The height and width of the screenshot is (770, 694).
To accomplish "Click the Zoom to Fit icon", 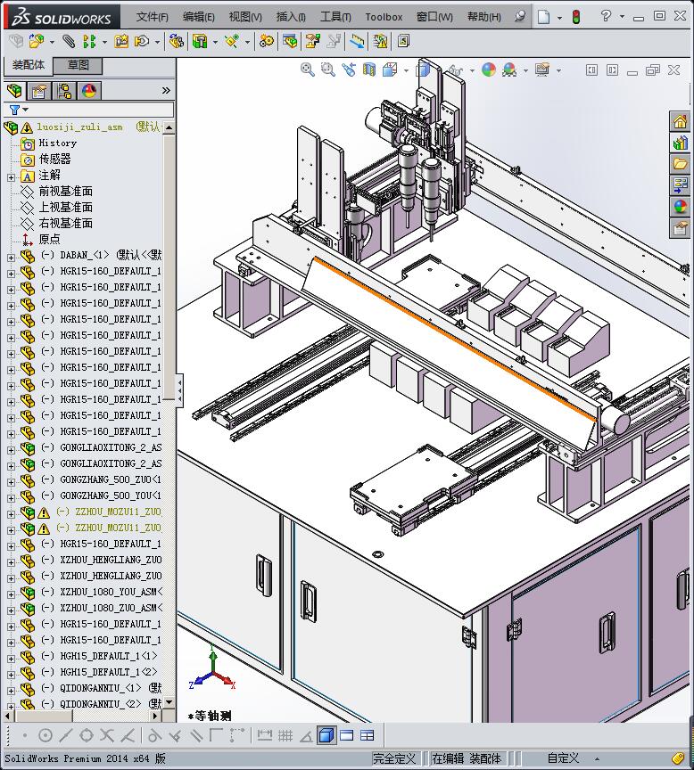I will click(308, 70).
